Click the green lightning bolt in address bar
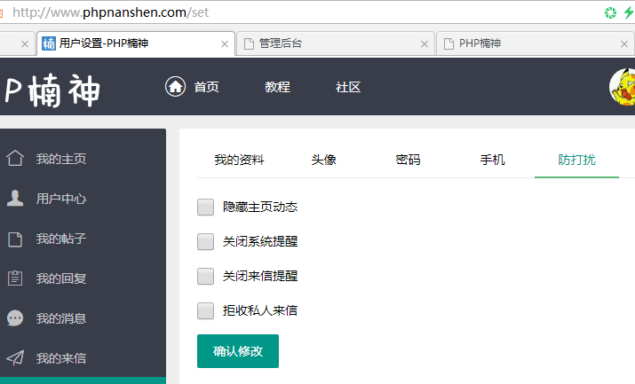 629,12
